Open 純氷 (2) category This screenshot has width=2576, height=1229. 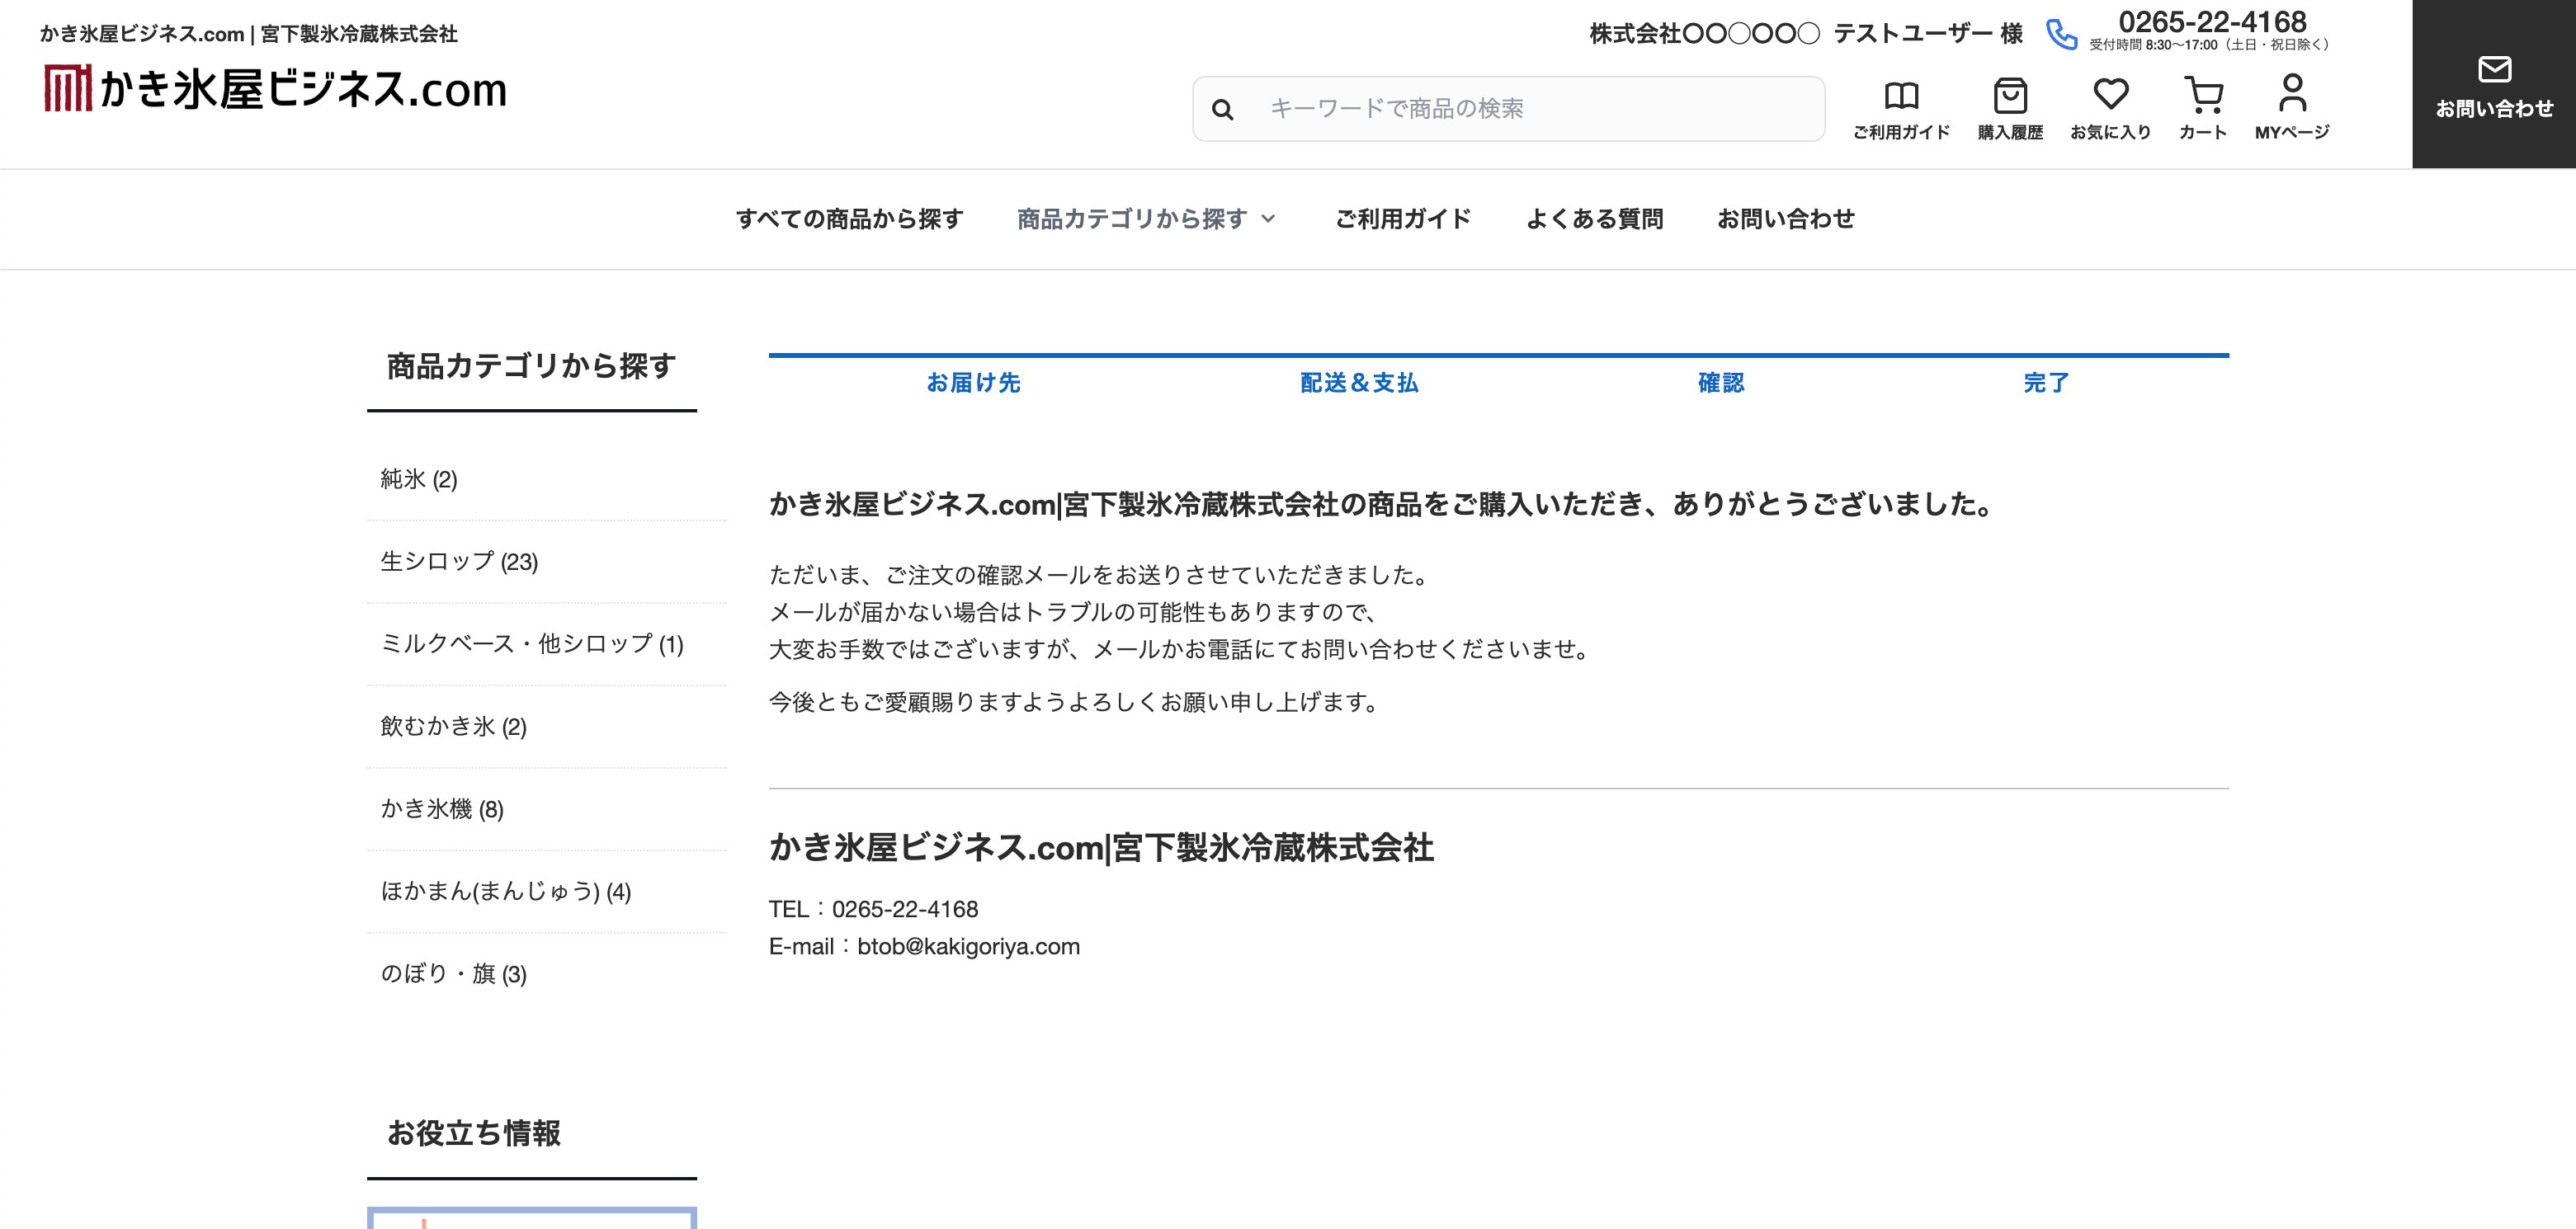pos(419,479)
